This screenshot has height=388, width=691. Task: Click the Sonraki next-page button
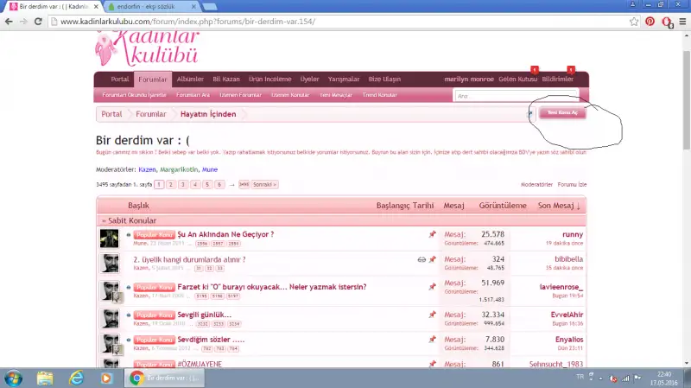(x=264, y=185)
